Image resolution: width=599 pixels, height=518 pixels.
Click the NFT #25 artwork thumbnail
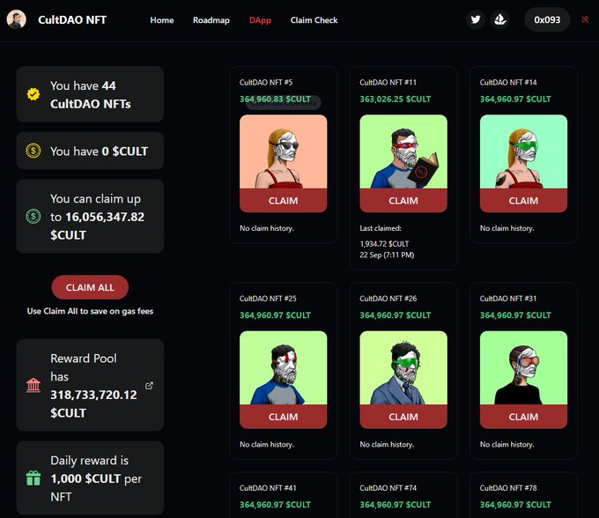tap(283, 368)
